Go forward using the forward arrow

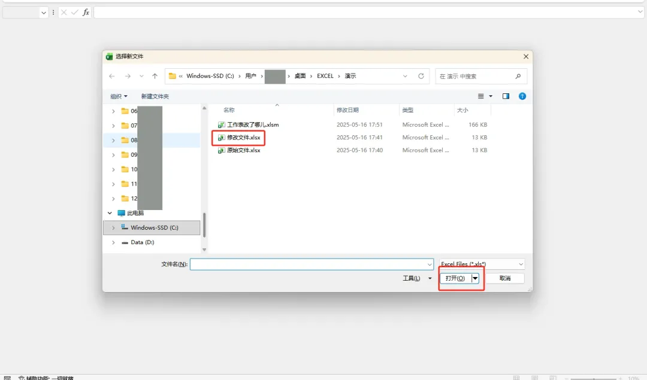tap(128, 76)
